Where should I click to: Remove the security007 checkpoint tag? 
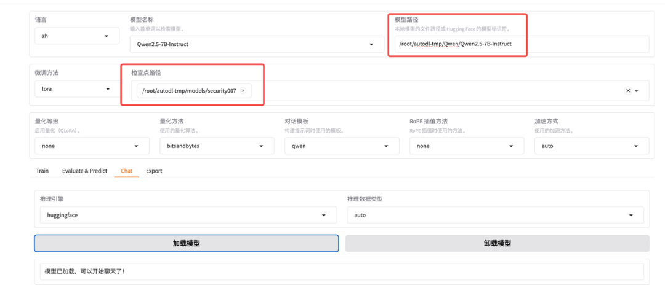243,90
